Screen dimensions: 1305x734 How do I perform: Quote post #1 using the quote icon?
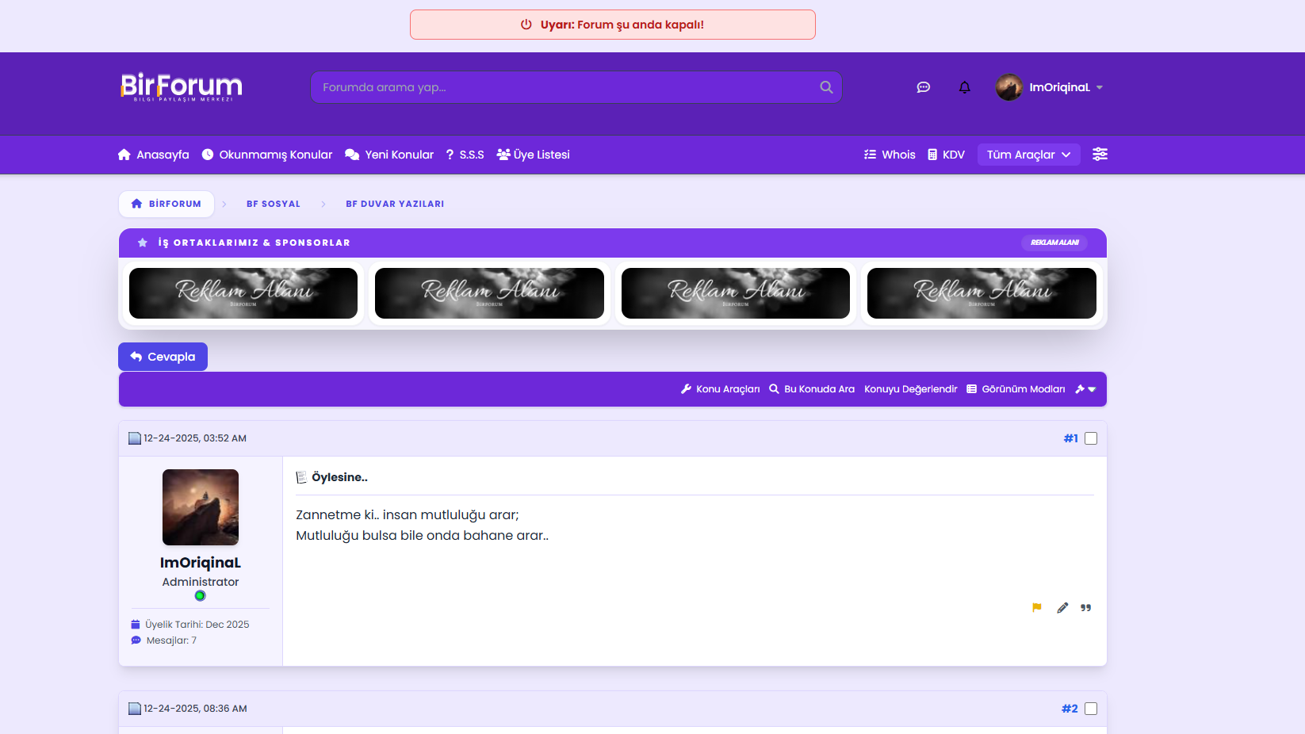tap(1086, 608)
